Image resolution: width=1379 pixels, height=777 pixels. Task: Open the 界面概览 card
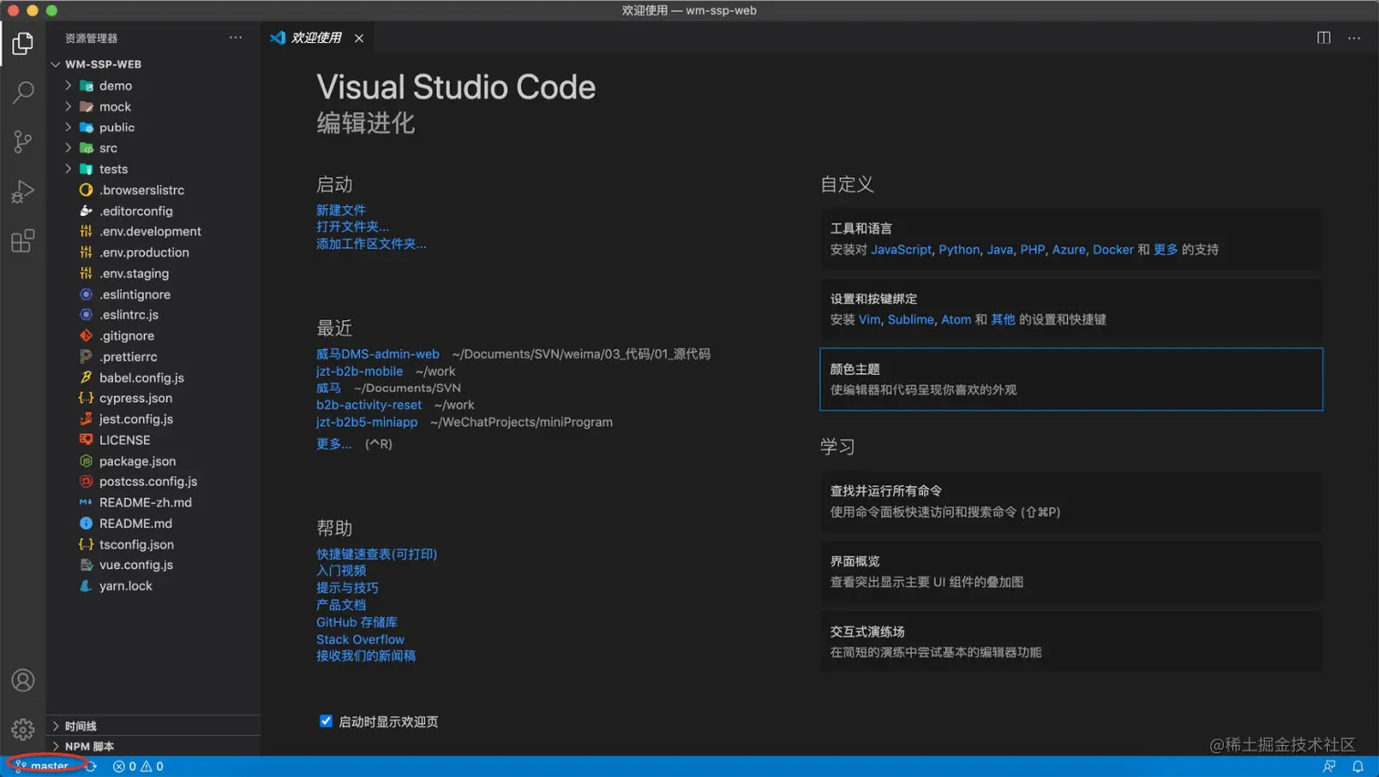1071,572
